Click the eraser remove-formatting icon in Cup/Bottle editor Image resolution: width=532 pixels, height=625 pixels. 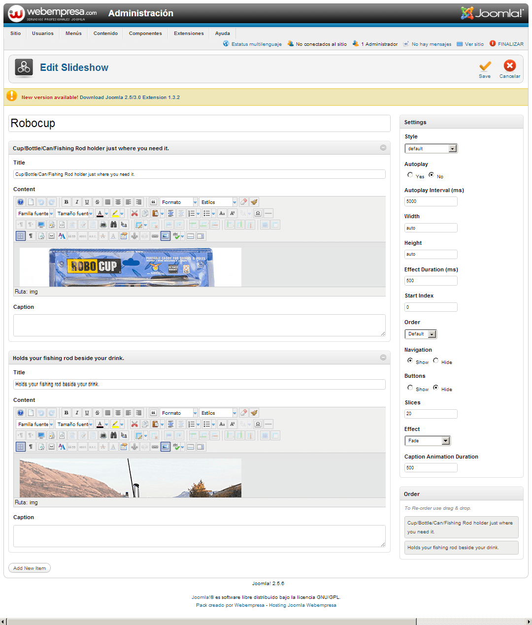244,202
